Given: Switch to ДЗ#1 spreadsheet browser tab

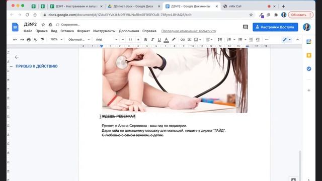Looking at the screenshot, I should point(76,7).
